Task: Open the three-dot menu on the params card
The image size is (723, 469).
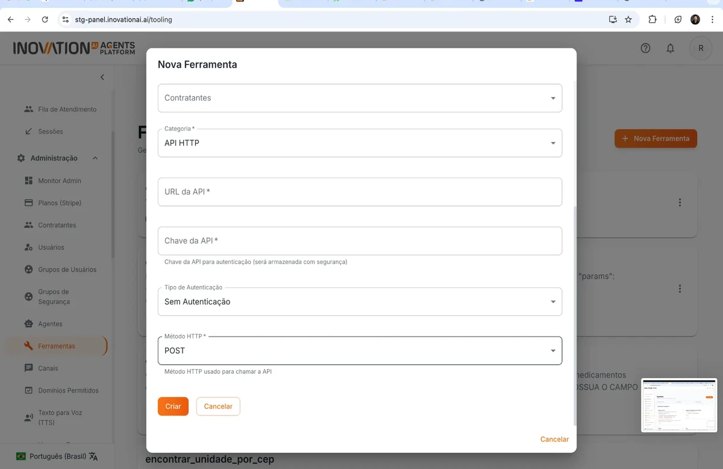Action: [680, 288]
